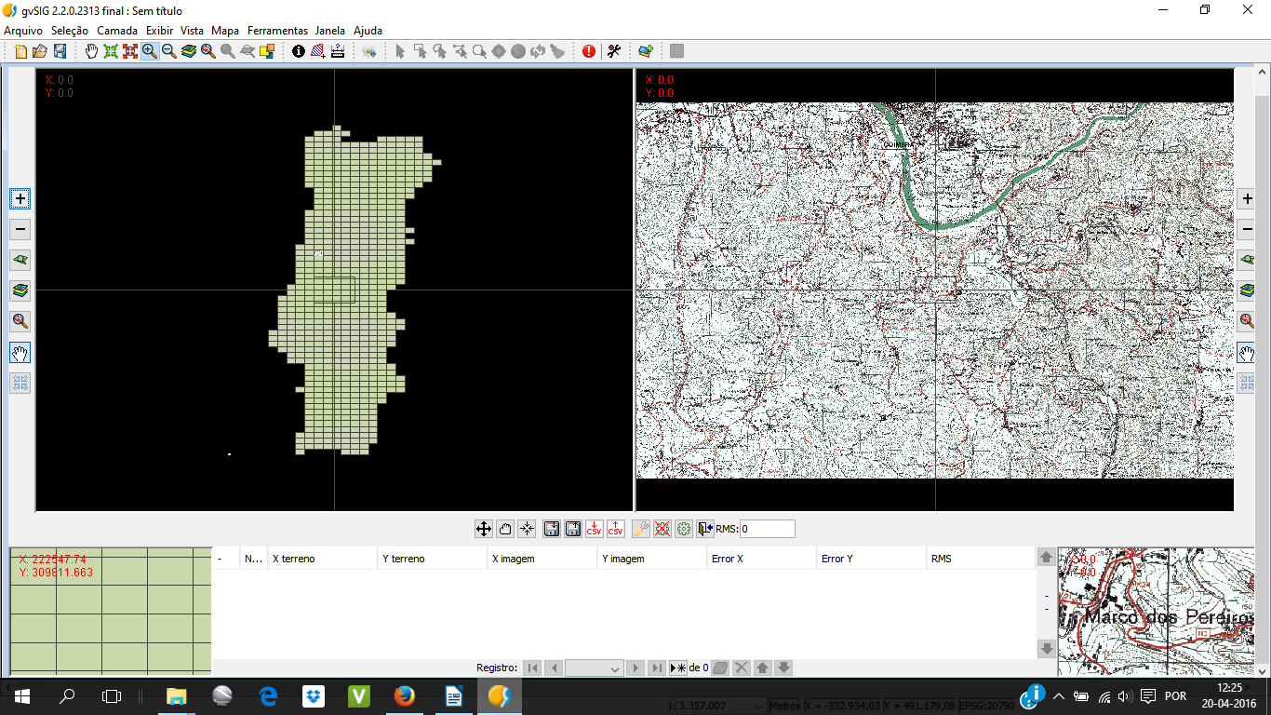The image size is (1271, 715).
Task: Click the magnifier zoom icon left of the left view
Action: 20,321
